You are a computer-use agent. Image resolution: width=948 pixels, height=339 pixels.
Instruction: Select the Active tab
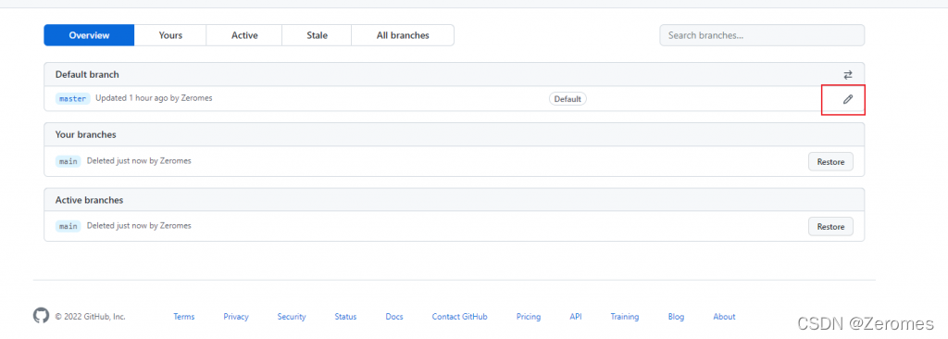point(244,35)
